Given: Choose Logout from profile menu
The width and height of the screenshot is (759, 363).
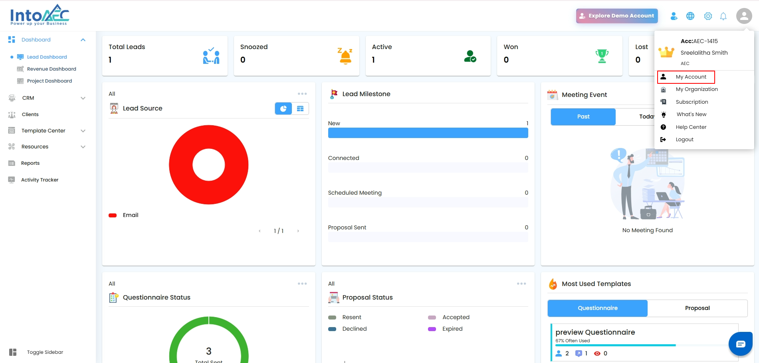Looking at the screenshot, I should (x=684, y=140).
